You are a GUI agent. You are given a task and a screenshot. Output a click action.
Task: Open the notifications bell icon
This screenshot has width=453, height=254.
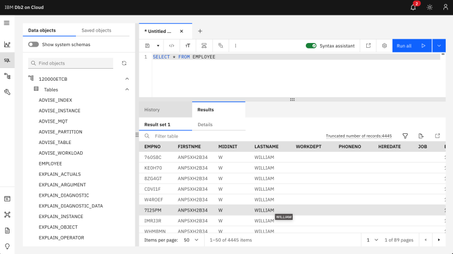[x=413, y=7]
